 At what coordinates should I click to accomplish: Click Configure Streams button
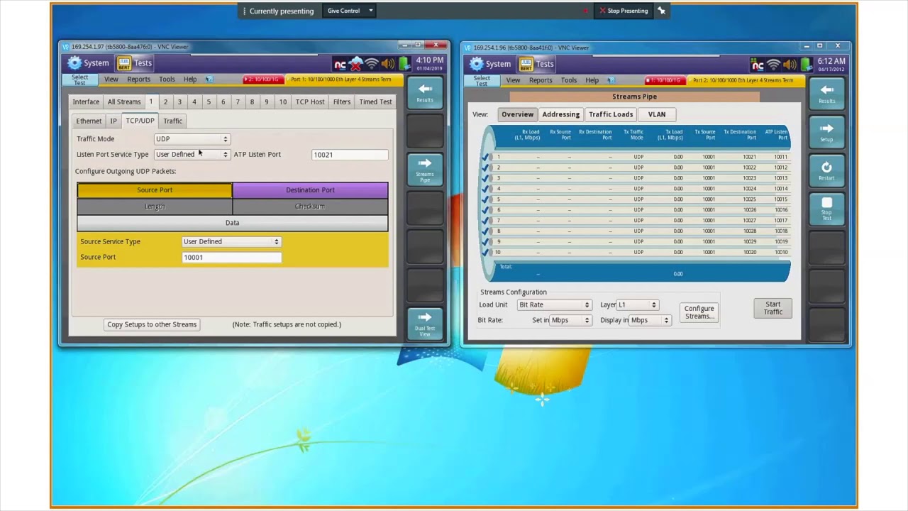tap(699, 312)
